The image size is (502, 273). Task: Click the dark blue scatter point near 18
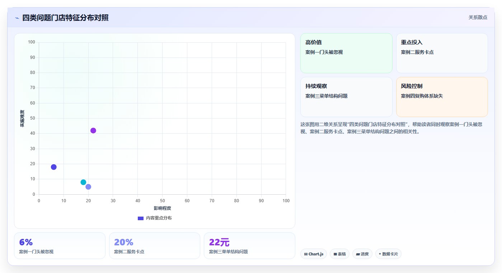pyautogui.click(x=54, y=167)
